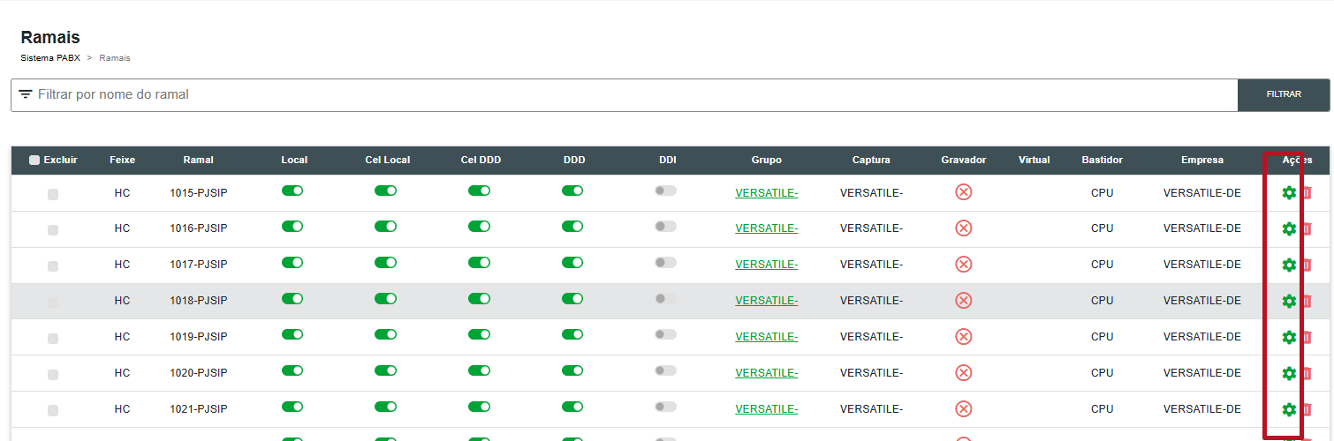Image resolution: width=1334 pixels, height=441 pixels.
Task: Select the 1019-PJSIP ramal cell
Action: tap(199, 337)
